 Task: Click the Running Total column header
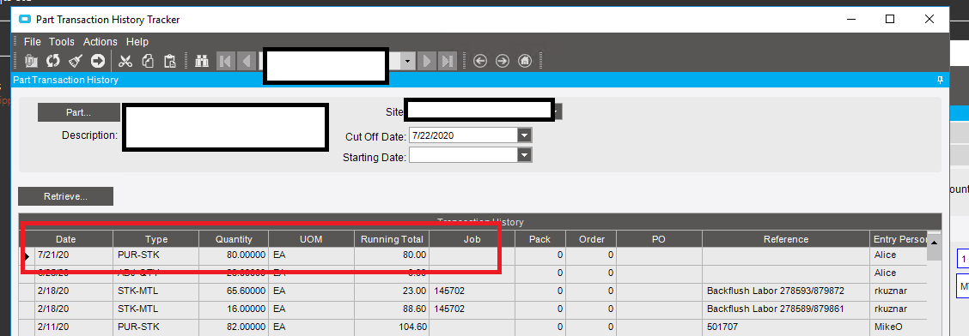[392, 239]
